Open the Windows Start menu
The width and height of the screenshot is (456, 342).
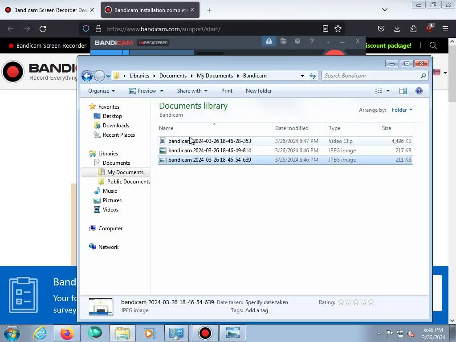[12, 333]
